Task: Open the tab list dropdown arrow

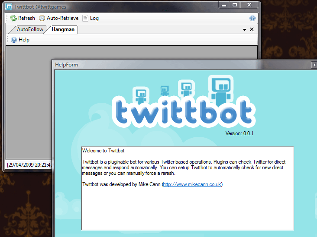Action: pyautogui.click(x=245, y=30)
